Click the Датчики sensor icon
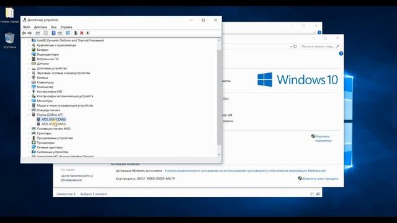This screenshot has height=223, width=397. [33, 63]
